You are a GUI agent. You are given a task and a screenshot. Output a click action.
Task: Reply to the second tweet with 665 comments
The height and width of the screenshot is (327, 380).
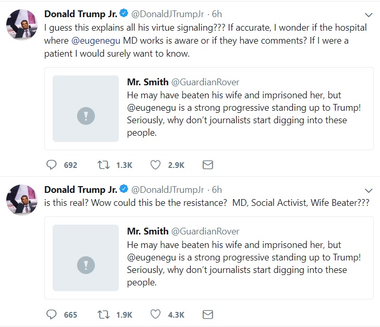(x=52, y=315)
